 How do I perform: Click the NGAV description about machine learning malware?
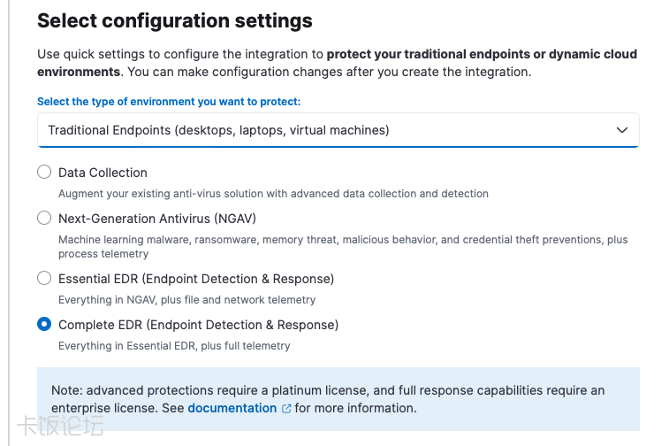tap(342, 240)
